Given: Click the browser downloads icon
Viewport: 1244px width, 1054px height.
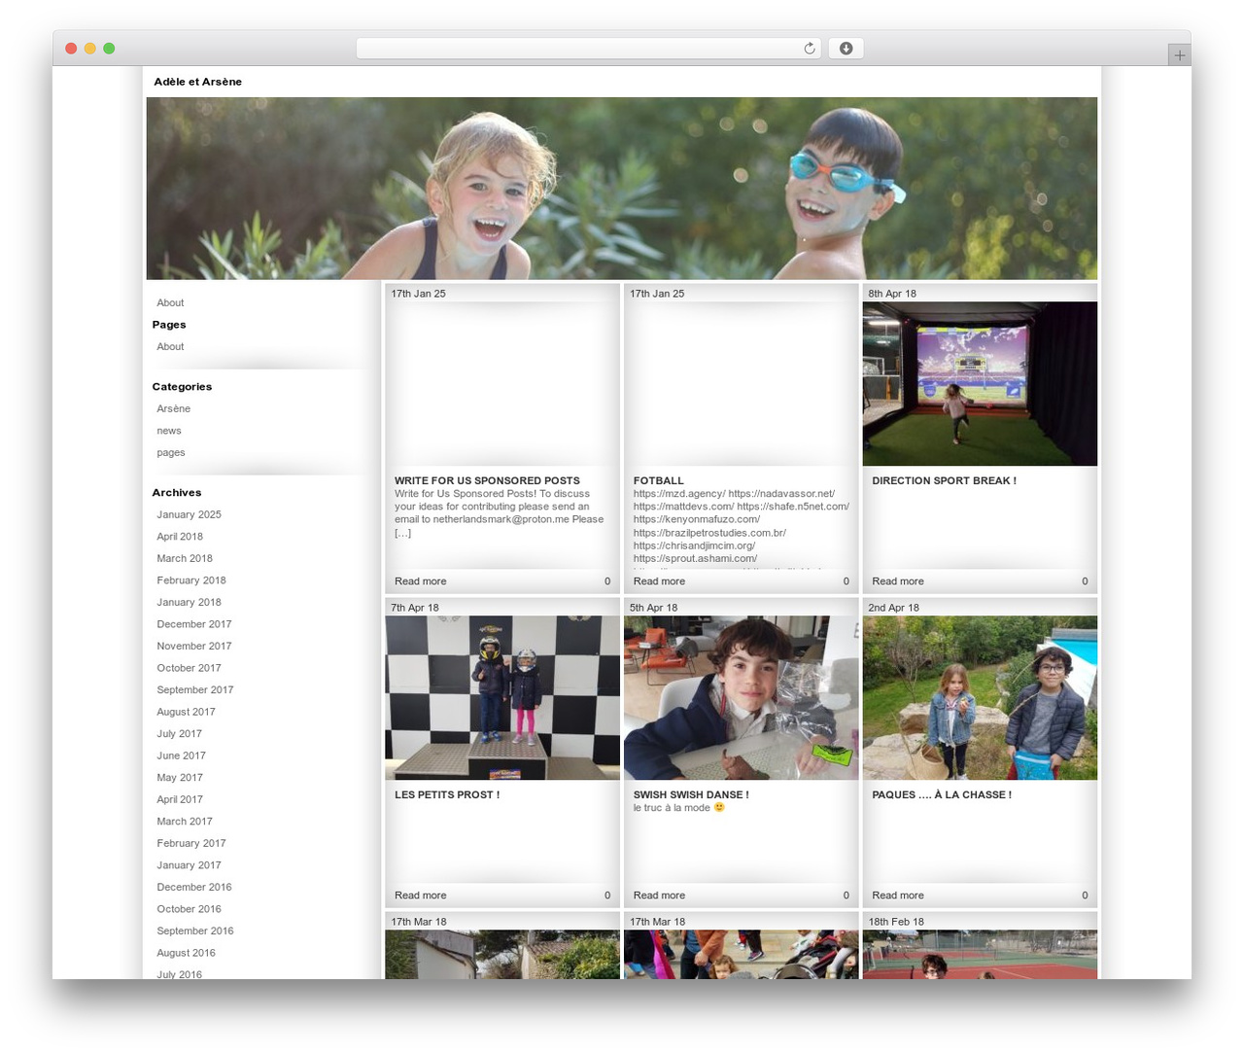Looking at the screenshot, I should [x=846, y=49].
